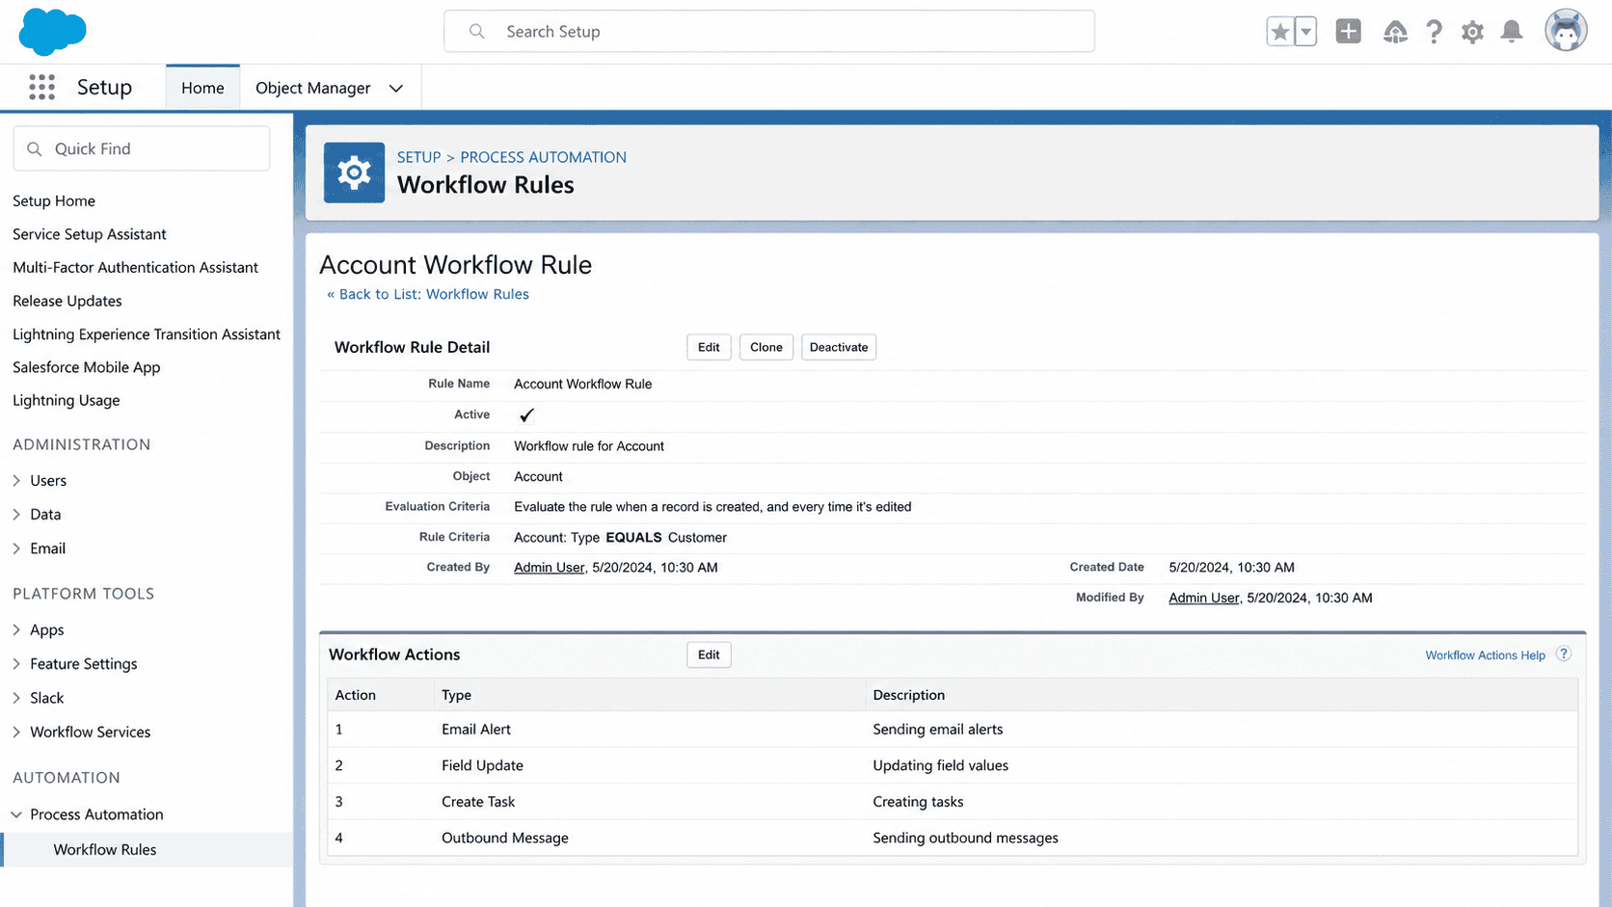This screenshot has height=907, width=1612.
Task: Click the Workflow Rules gear page icon
Action: click(x=354, y=173)
